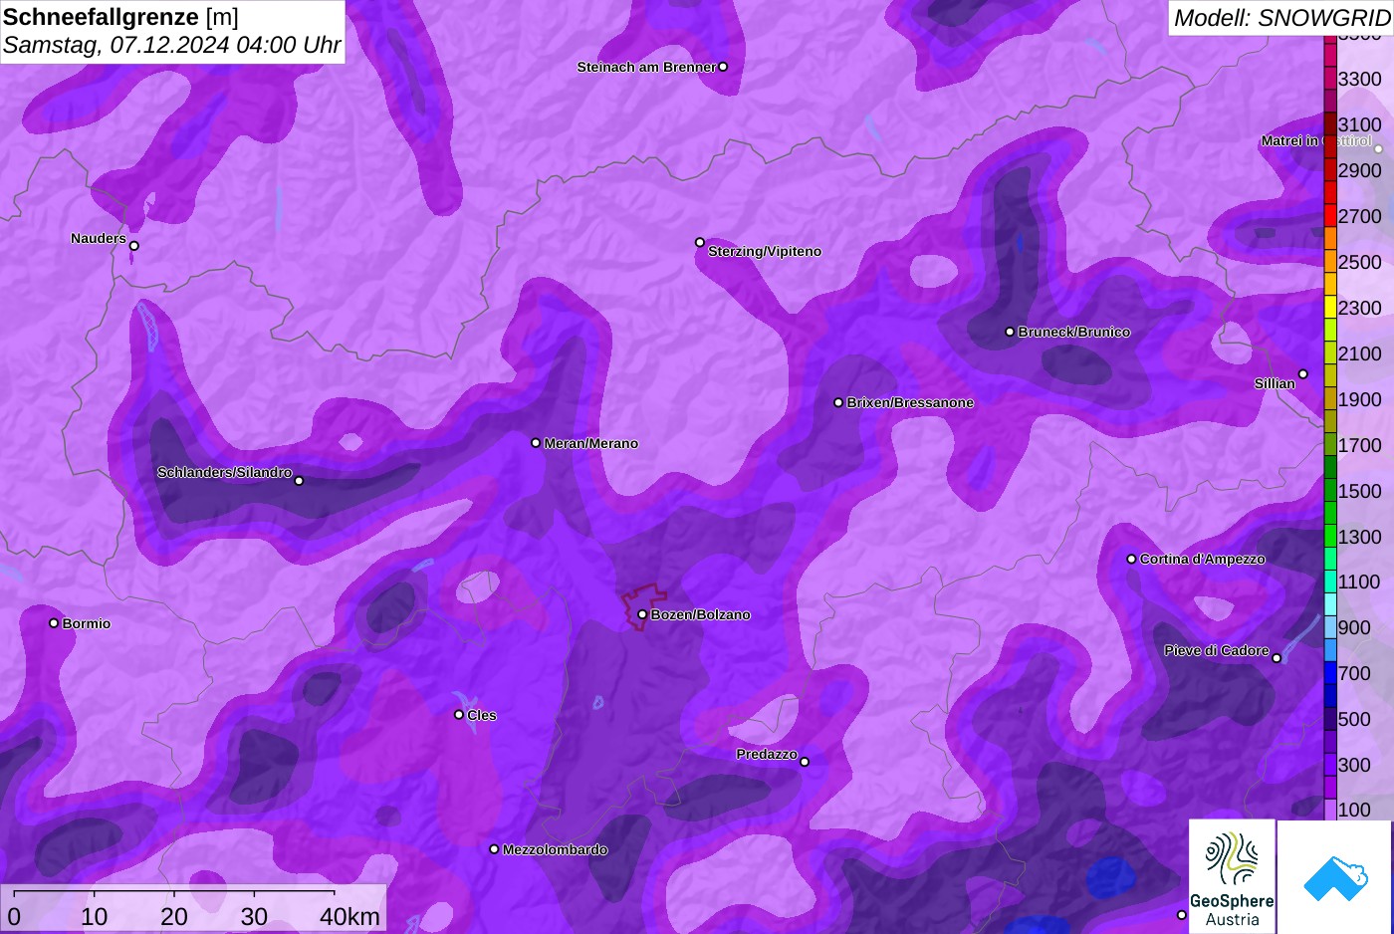Click the cyan legend swatch at 1100
This screenshot has height=934, width=1394.
pos(1330,583)
